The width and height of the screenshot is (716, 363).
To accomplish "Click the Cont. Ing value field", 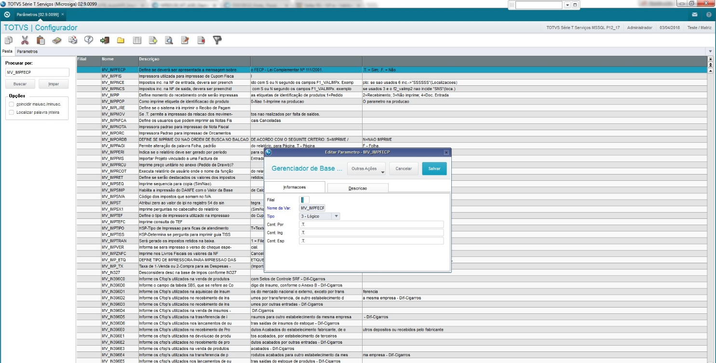I will click(371, 232).
